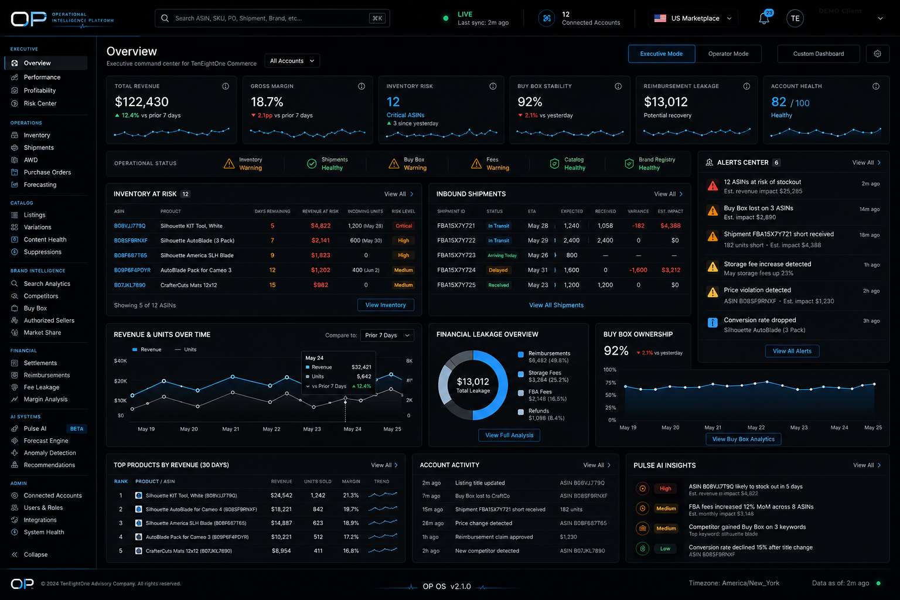Click View Buy Box Analytics button
The image size is (900, 600).
click(x=743, y=439)
